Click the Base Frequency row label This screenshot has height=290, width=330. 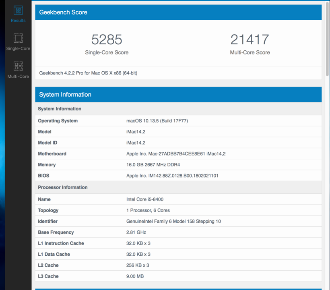pos(56,232)
